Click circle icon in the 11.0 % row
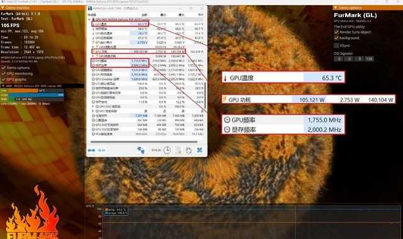 pos(93,102)
